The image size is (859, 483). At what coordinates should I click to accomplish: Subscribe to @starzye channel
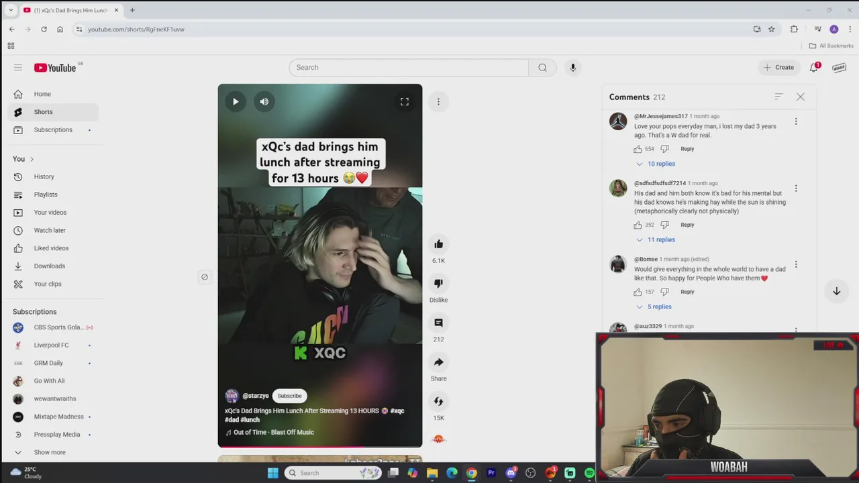[x=290, y=396]
